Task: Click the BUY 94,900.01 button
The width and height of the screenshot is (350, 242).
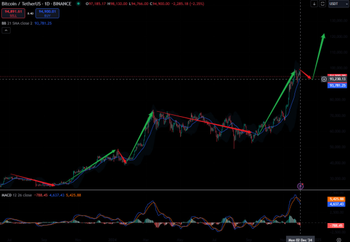Action: pyautogui.click(x=47, y=13)
